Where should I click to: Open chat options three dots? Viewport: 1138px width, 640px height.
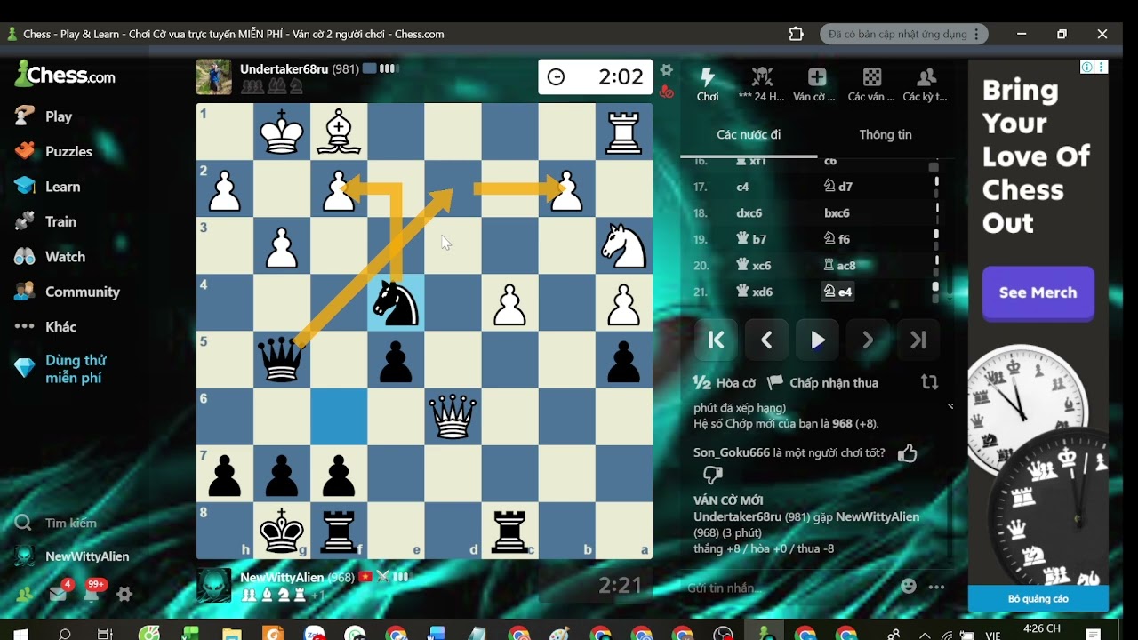tap(936, 587)
